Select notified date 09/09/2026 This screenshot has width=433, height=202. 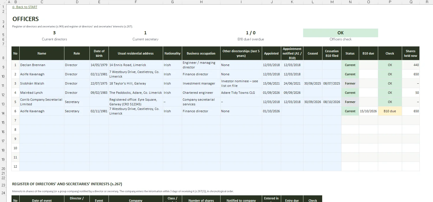click(292, 93)
